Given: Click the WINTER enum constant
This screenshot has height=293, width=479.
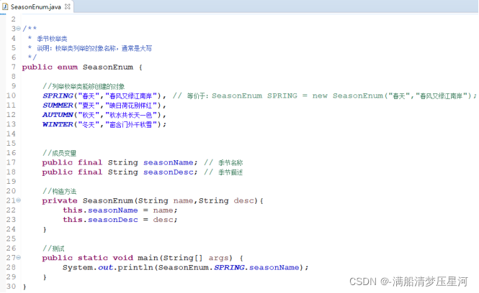Looking at the screenshot, I should (58, 124).
